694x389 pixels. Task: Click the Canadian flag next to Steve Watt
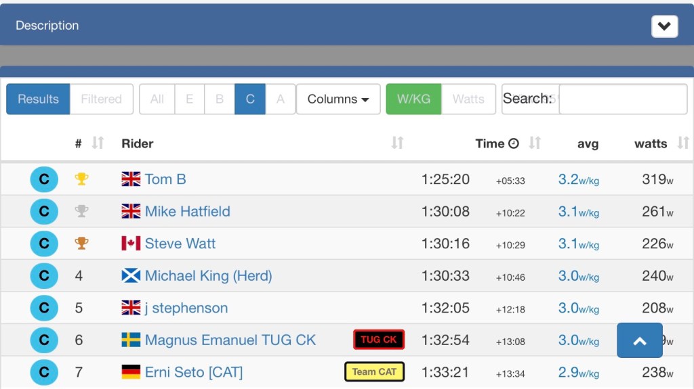point(131,244)
